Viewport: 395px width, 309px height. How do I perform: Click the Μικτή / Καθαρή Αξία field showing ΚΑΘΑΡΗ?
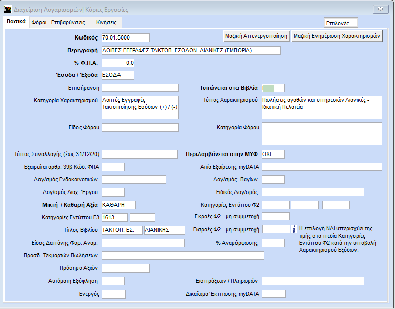118,205
